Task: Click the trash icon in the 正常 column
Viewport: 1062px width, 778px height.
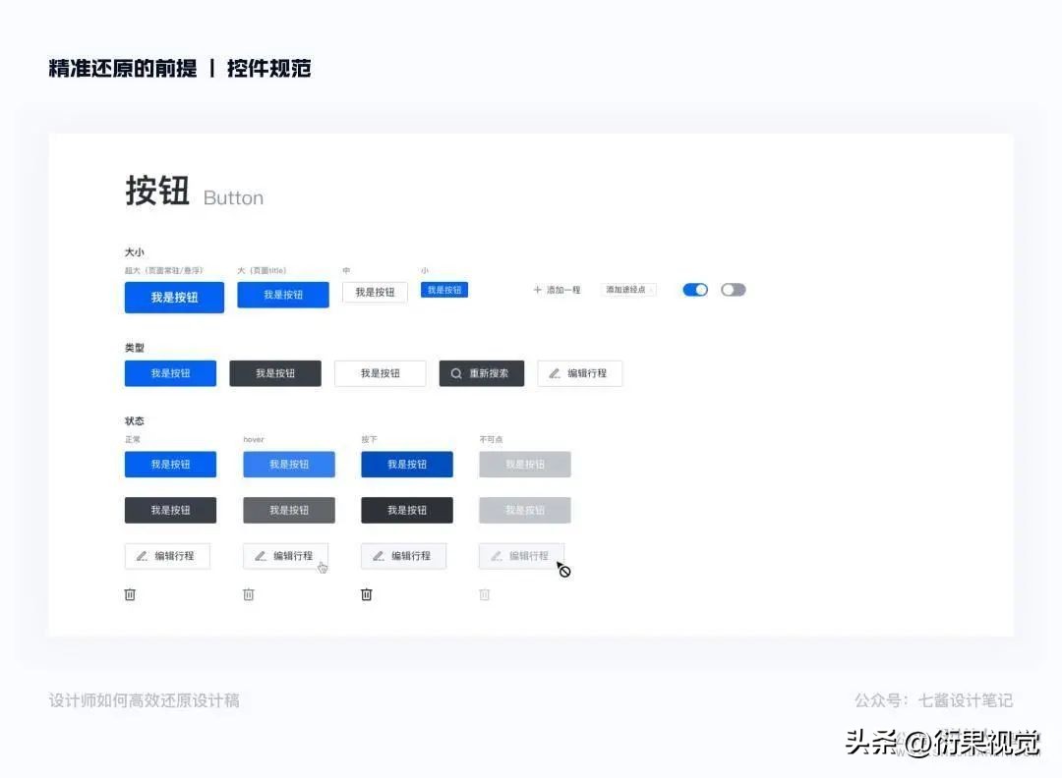Action: pyautogui.click(x=130, y=594)
